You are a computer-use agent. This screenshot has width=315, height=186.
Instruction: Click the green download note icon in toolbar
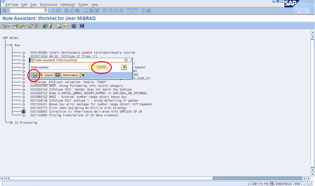tap(45, 26)
